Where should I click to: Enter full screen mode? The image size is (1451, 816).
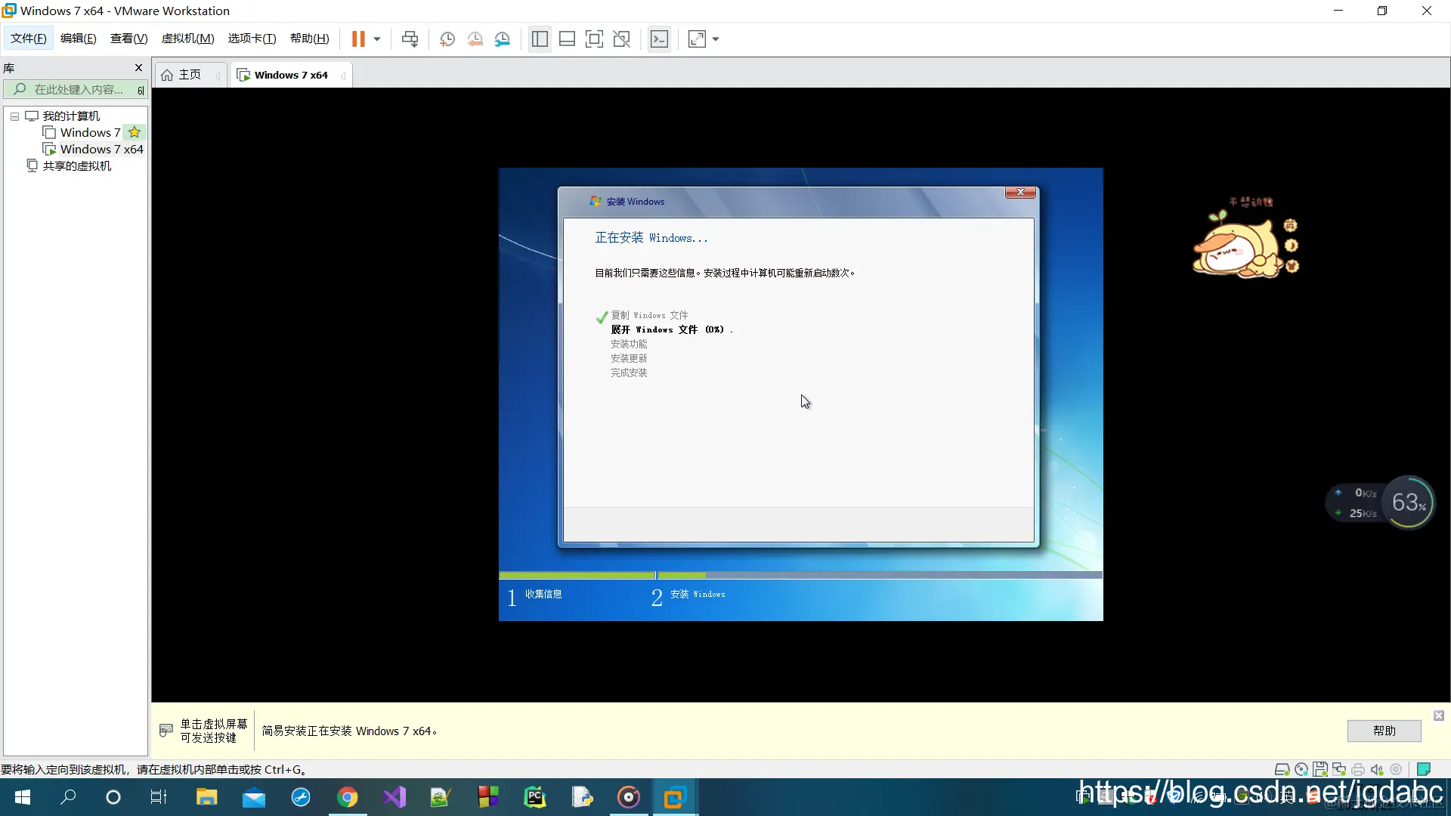595,39
